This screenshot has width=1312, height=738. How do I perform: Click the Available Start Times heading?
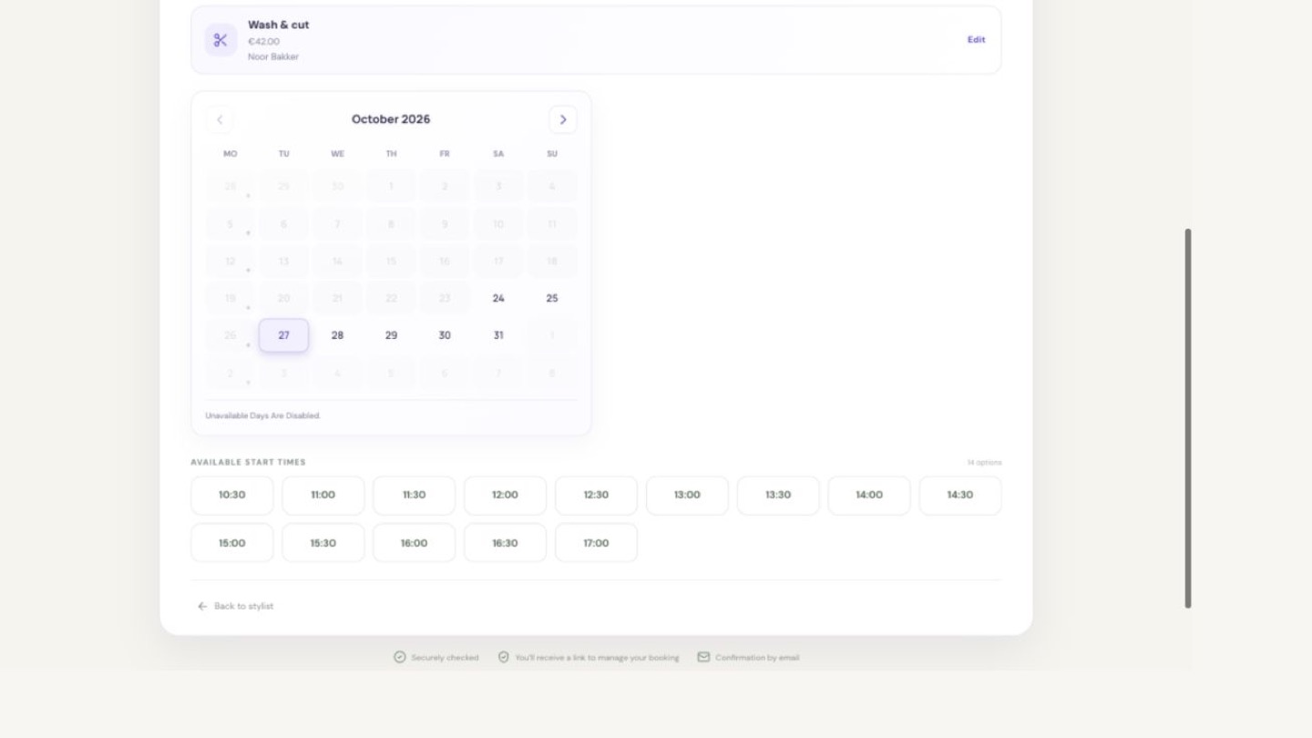coord(249,462)
